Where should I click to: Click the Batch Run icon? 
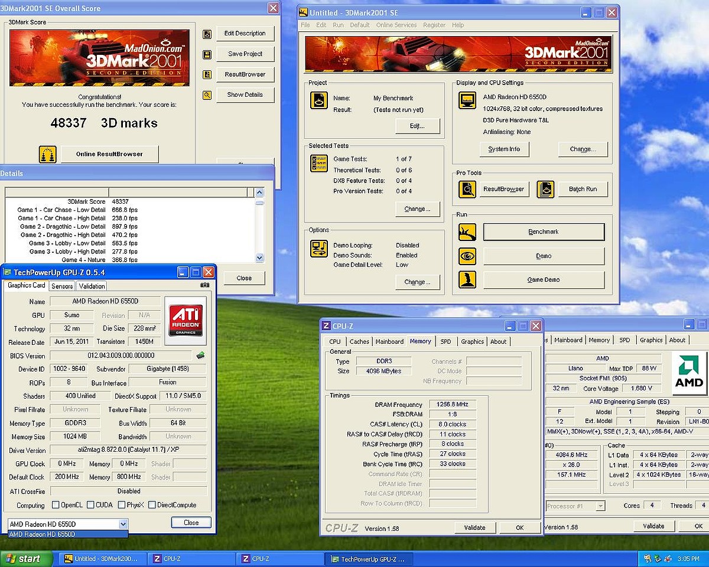click(x=545, y=189)
